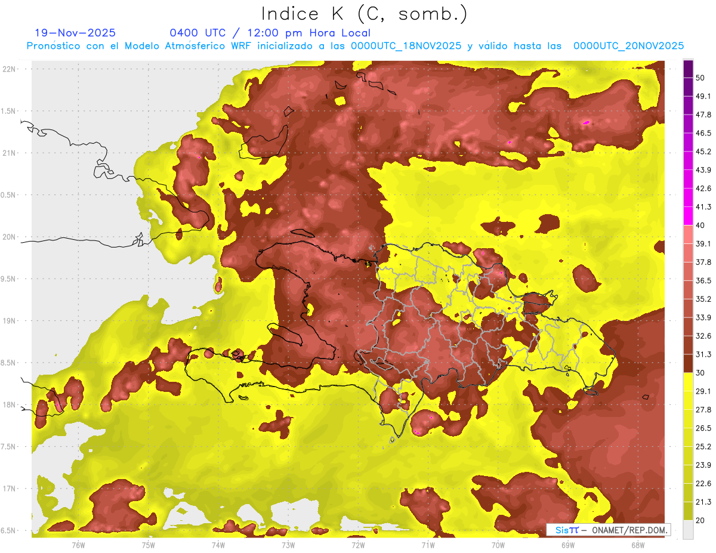Click the colorbar value "32.6"

703,336
